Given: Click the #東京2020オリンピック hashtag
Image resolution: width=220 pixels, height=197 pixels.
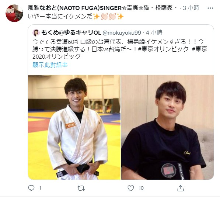Looking at the screenshot, I should [x=120, y=53].
